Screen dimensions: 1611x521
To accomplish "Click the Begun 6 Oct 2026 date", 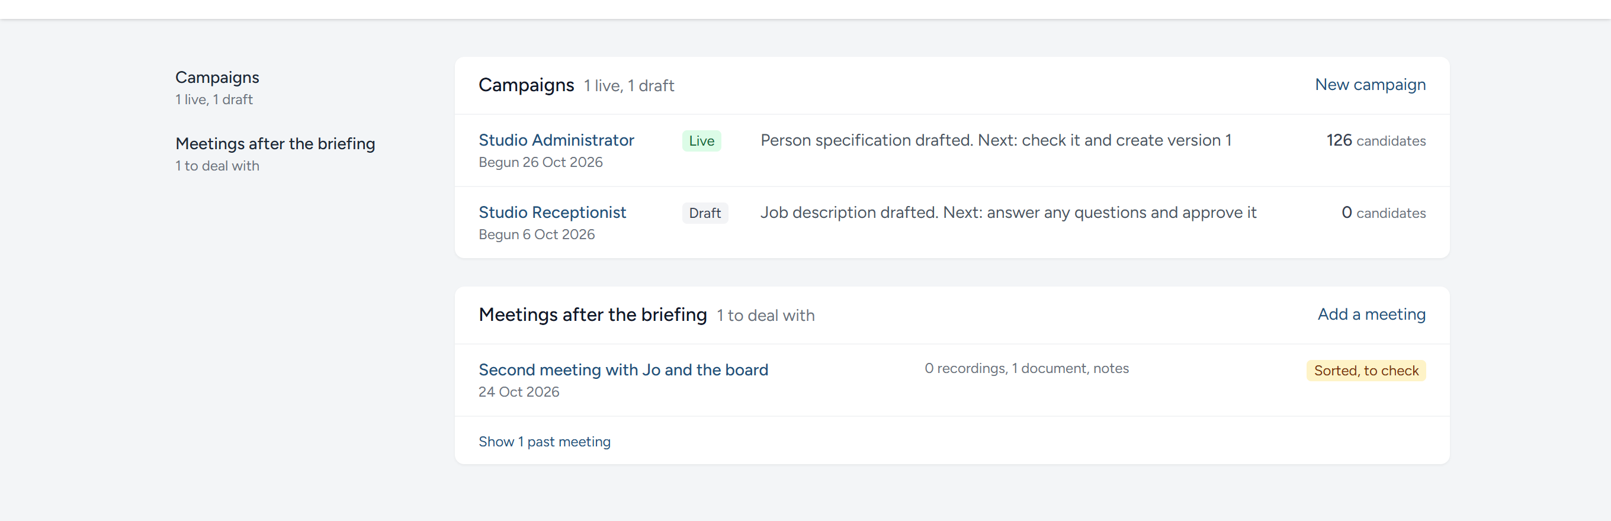I will 536,234.
